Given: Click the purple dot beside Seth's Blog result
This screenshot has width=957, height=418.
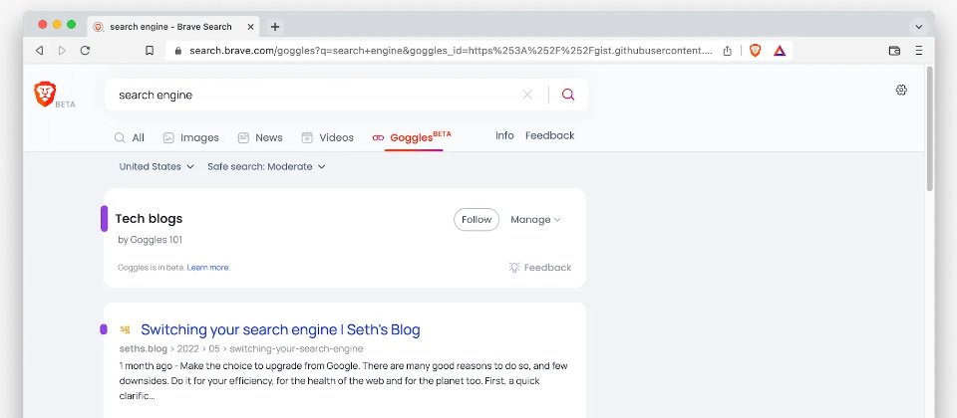Looking at the screenshot, I should point(104,329).
